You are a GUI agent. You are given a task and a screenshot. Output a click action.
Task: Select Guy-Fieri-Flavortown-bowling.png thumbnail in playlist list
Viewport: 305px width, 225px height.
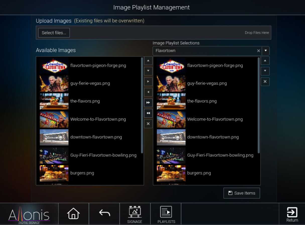click(171, 155)
